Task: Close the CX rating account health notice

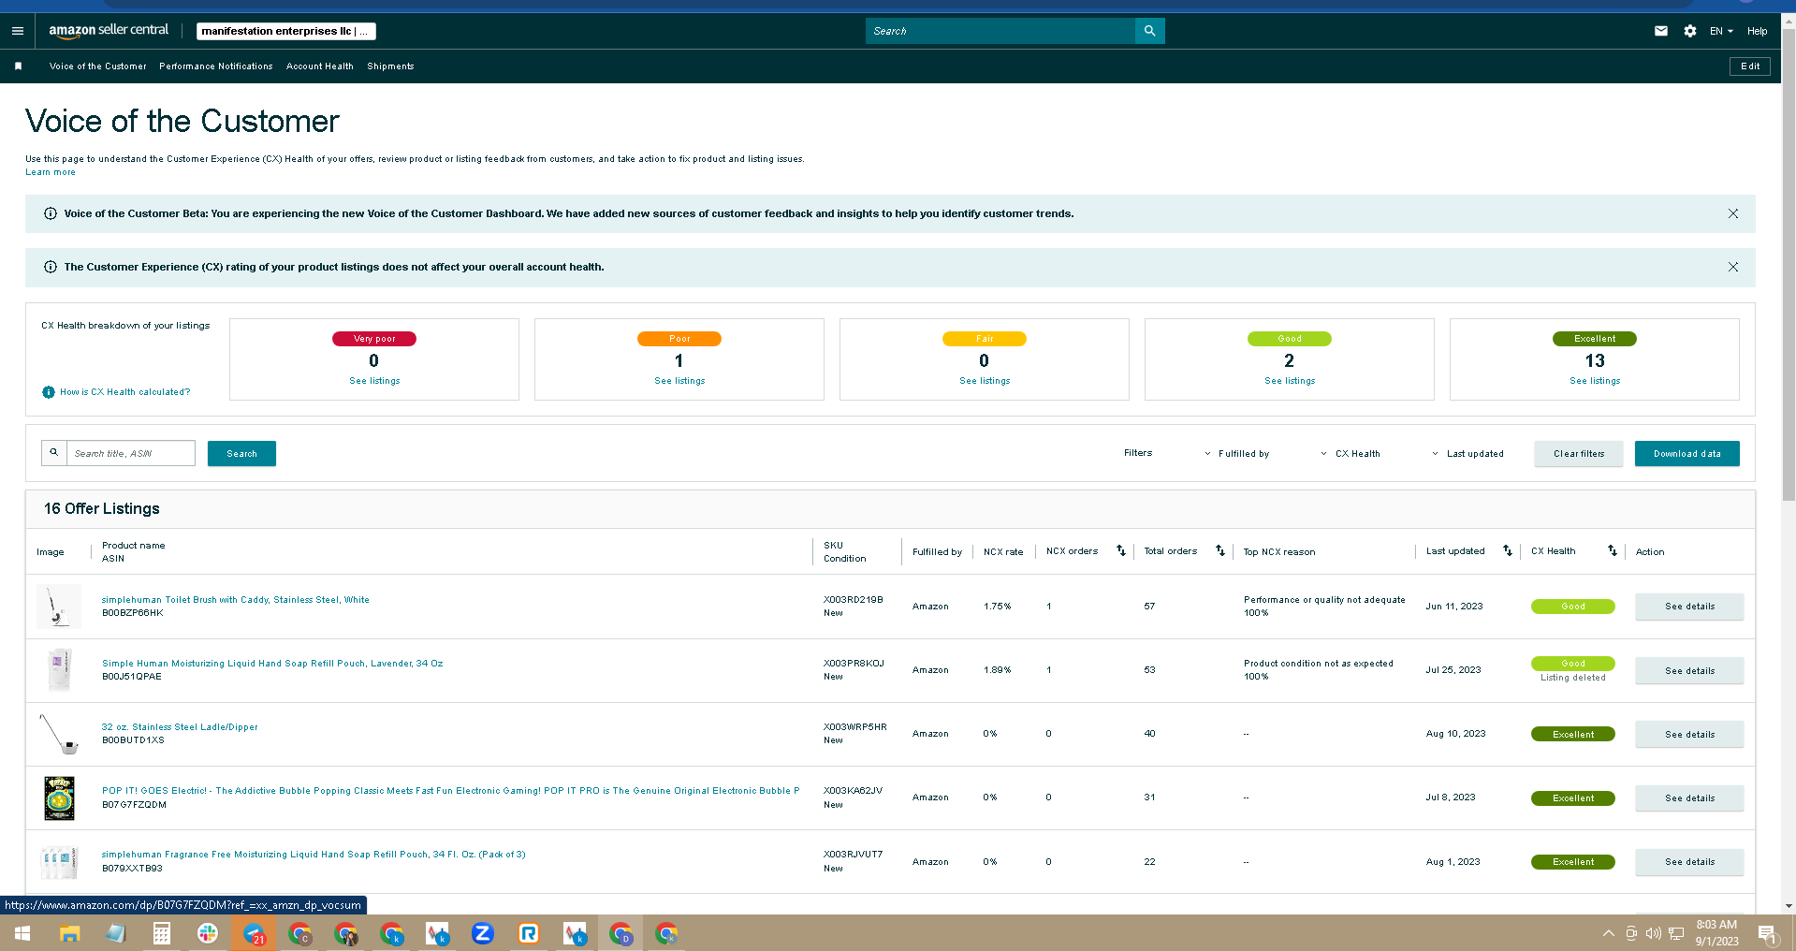Action: (1733, 267)
